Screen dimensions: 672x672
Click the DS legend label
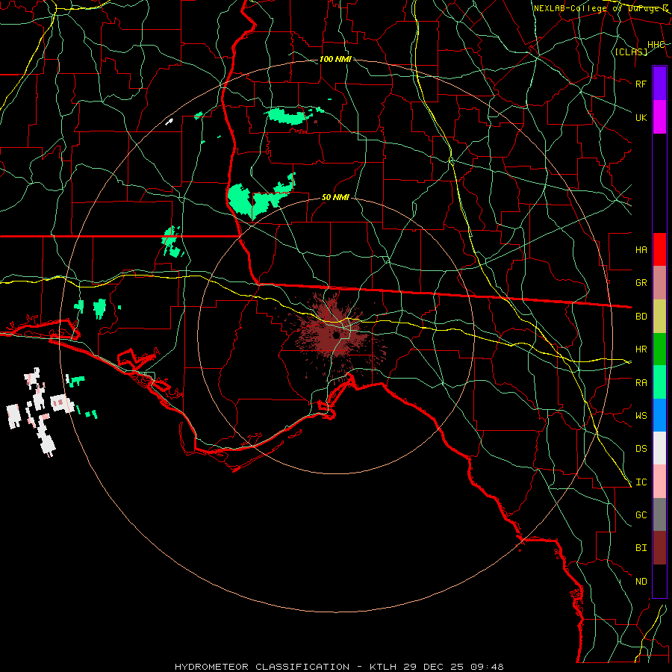(641, 449)
